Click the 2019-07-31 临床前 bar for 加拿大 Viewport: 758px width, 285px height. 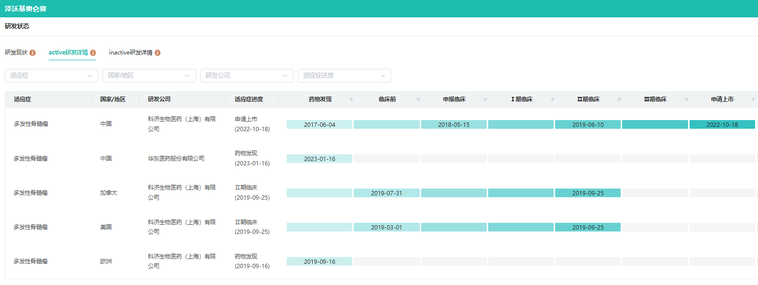386,193
